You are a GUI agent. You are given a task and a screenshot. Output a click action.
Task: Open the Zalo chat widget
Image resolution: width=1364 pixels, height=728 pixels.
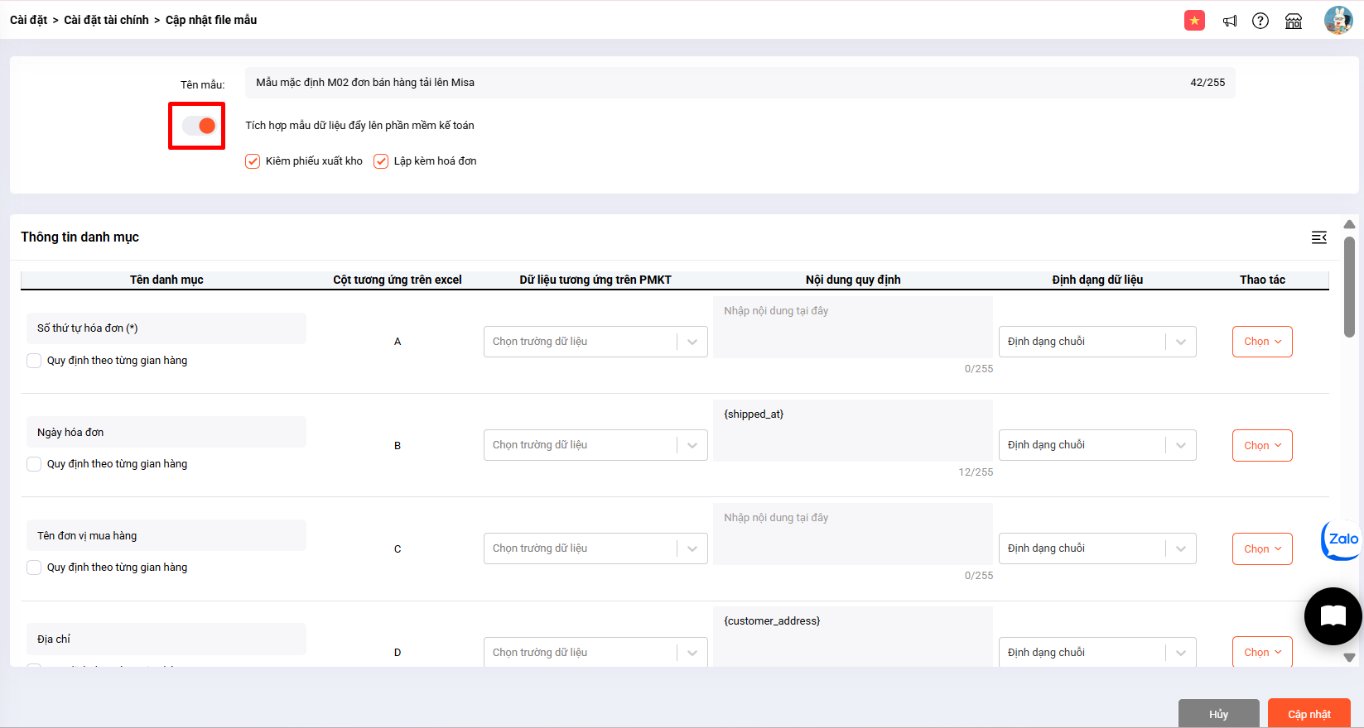tap(1341, 539)
